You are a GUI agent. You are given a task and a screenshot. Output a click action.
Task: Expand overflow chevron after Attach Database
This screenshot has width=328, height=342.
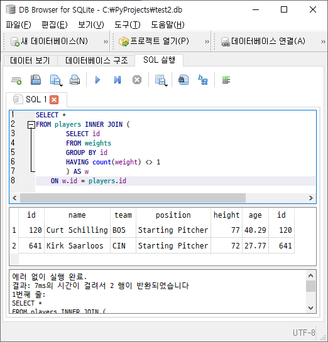[323, 41]
